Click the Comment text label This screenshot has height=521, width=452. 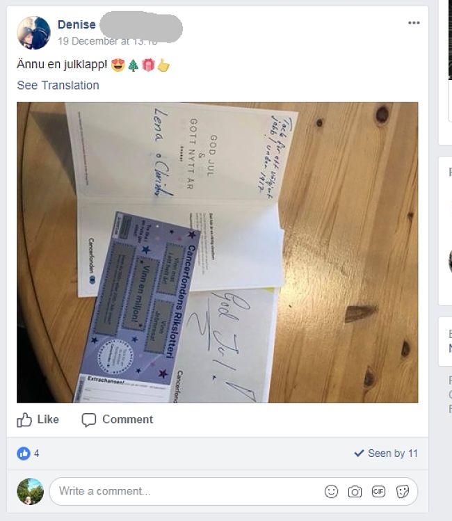click(x=128, y=419)
